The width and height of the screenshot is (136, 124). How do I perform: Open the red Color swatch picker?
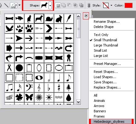point(129,5)
